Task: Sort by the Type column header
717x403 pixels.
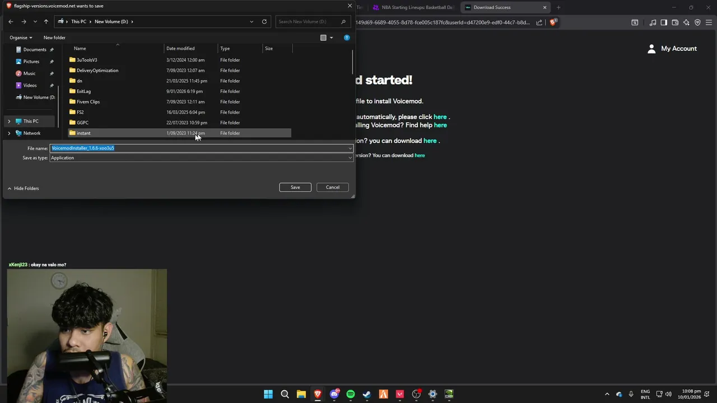Action: point(225,49)
